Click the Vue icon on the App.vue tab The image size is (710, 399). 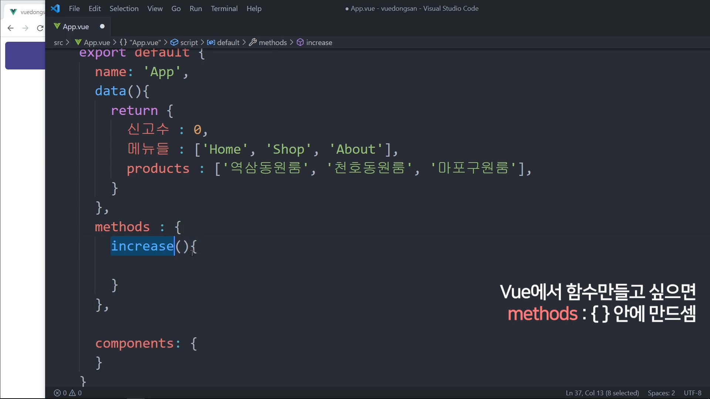tap(57, 26)
